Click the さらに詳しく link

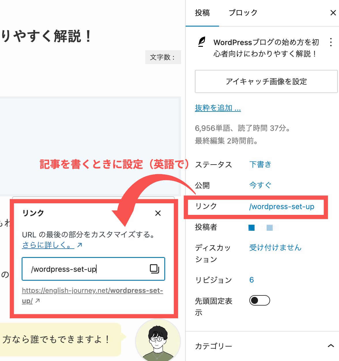pos(52,245)
